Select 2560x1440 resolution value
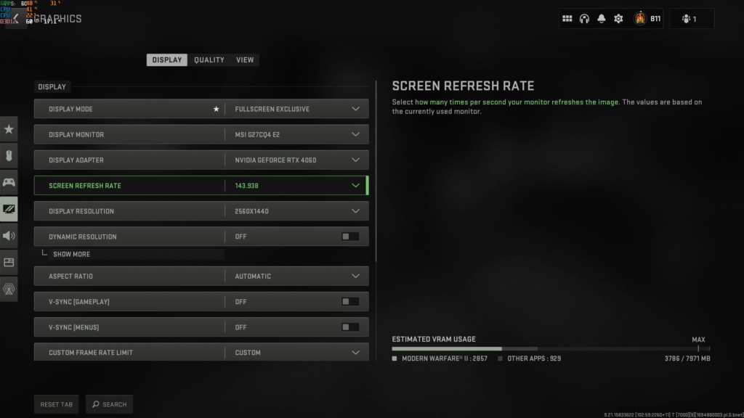Viewport: 744px width, 418px height. pos(251,211)
